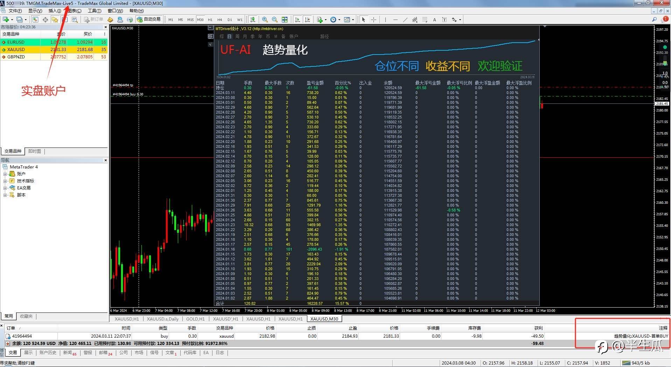This screenshot has width=671, height=367.
Task: Expand the EA交易 node in Navigator
Action: [x=5, y=188]
